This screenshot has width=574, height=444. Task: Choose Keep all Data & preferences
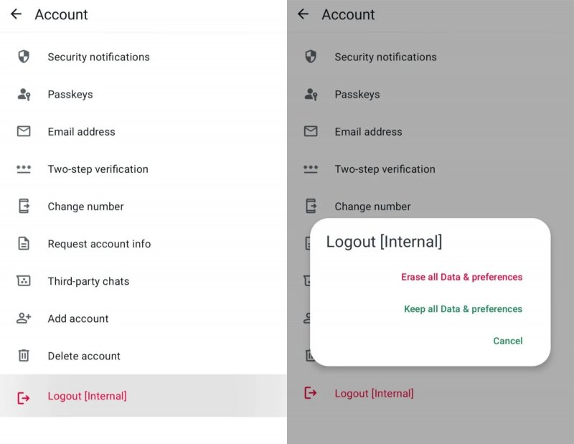[463, 309]
